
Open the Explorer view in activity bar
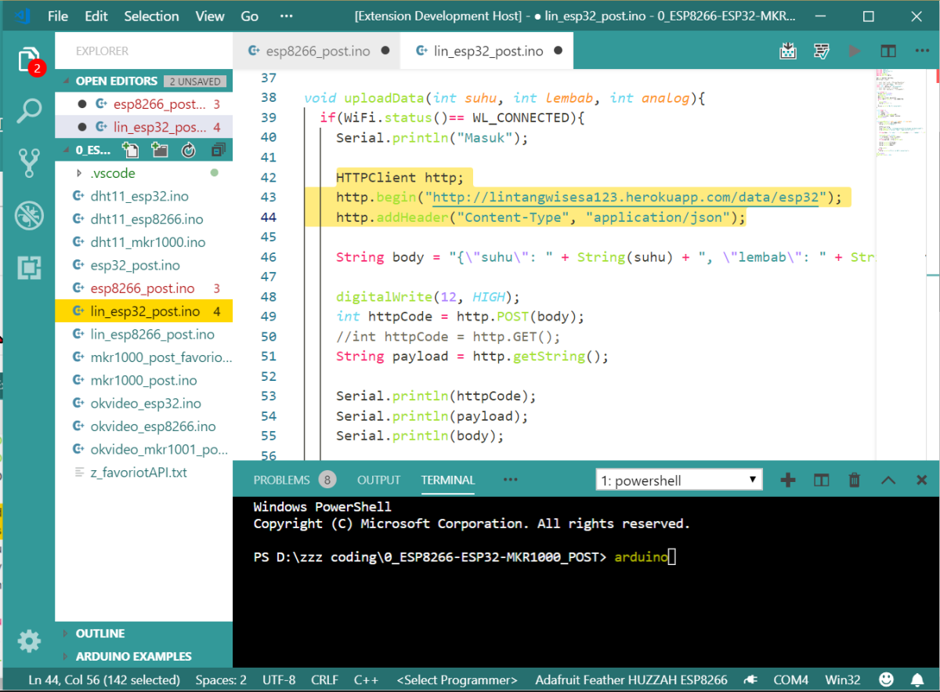29,60
